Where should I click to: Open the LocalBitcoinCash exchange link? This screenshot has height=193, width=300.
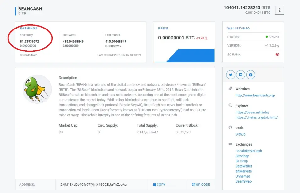pyautogui.click(x=249, y=151)
